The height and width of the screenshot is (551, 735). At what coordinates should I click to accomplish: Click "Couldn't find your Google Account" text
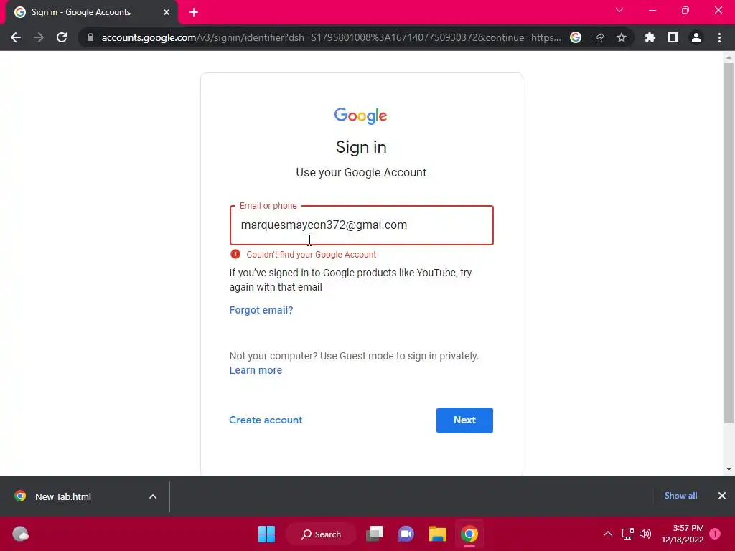[x=312, y=255]
